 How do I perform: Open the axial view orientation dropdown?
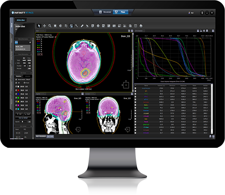(x=41, y=31)
